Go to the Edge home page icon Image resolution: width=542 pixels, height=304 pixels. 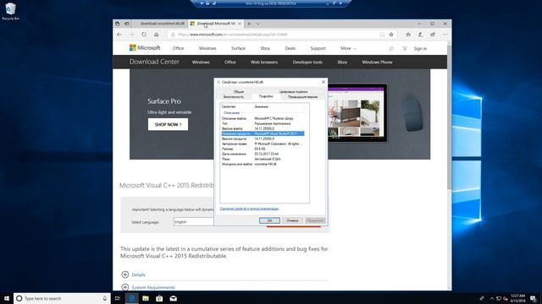pyautogui.click(x=156, y=35)
